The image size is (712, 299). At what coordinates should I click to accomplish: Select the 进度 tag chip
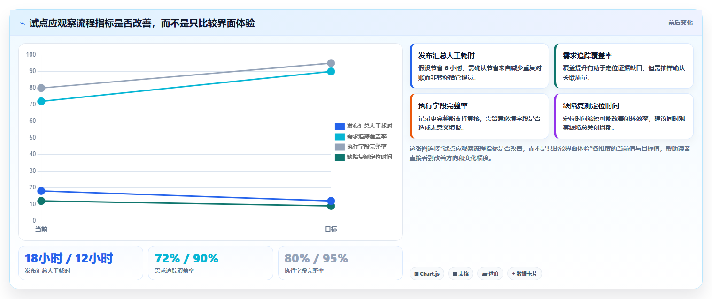pyautogui.click(x=490, y=274)
